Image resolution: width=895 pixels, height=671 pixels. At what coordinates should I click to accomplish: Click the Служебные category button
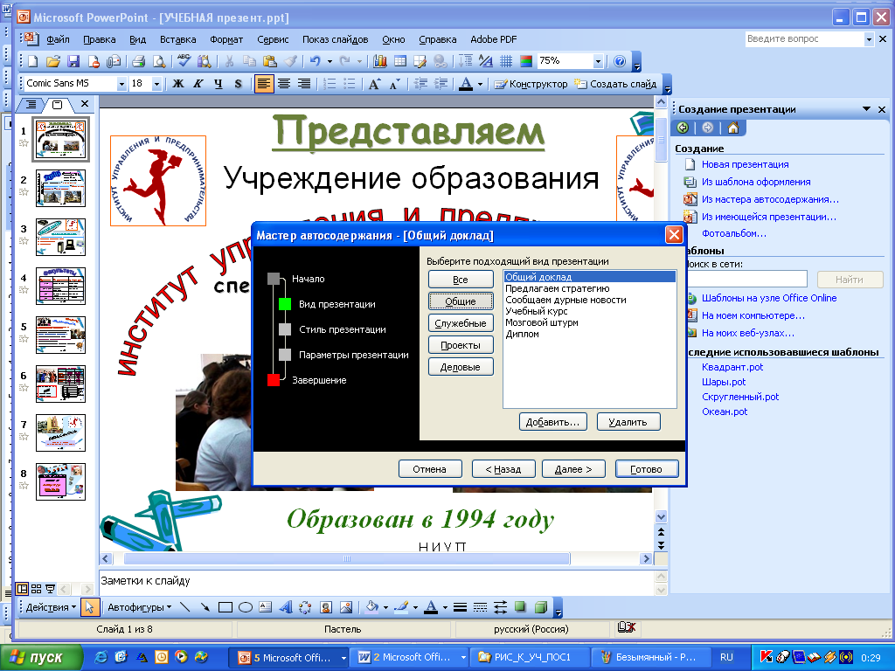(461, 323)
